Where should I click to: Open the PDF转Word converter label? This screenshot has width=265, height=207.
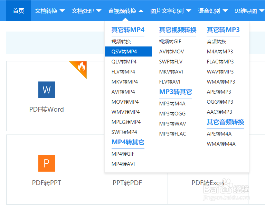tap(47, 109)
